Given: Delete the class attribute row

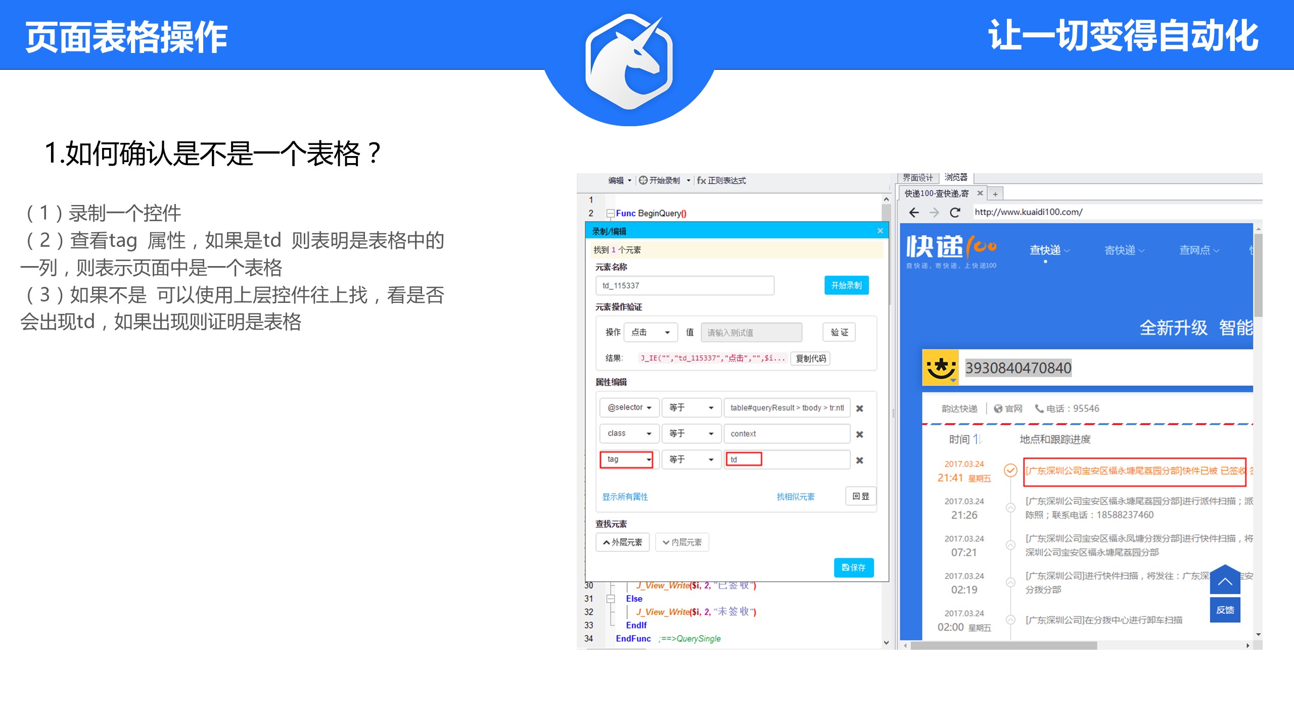Looking at the screenshot, I should 859,434.
